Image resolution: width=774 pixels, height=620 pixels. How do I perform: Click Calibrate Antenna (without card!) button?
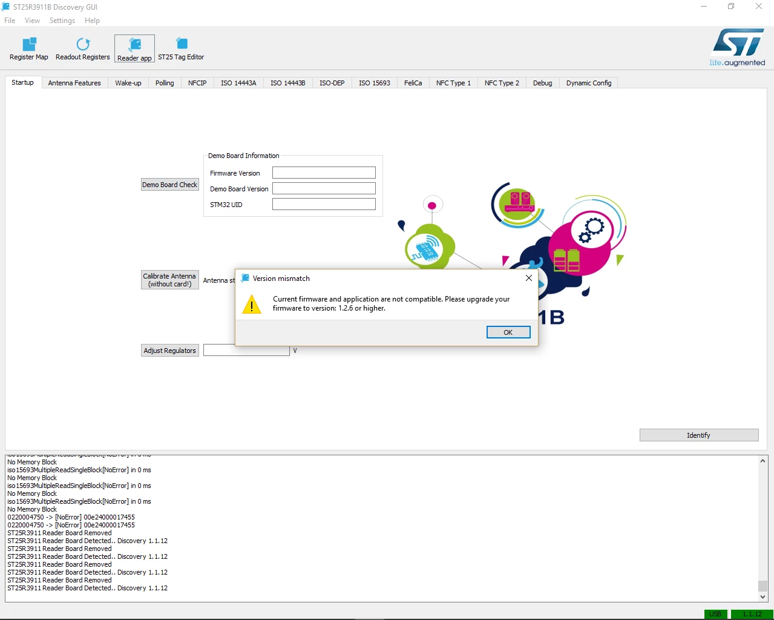170,280
